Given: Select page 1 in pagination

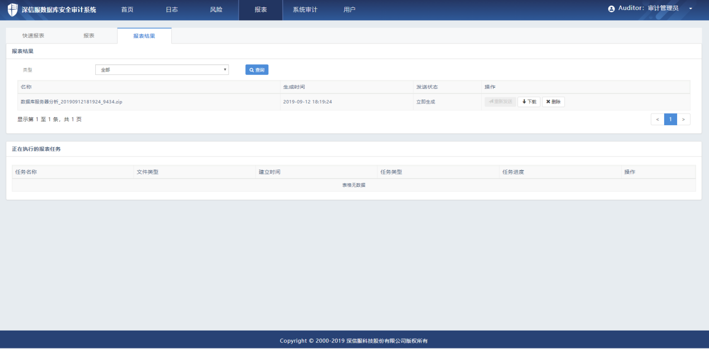Looking at the screenshot, I should click(x=670, y=119).
